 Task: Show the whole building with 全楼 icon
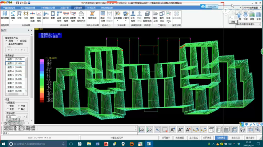[258, 16]
